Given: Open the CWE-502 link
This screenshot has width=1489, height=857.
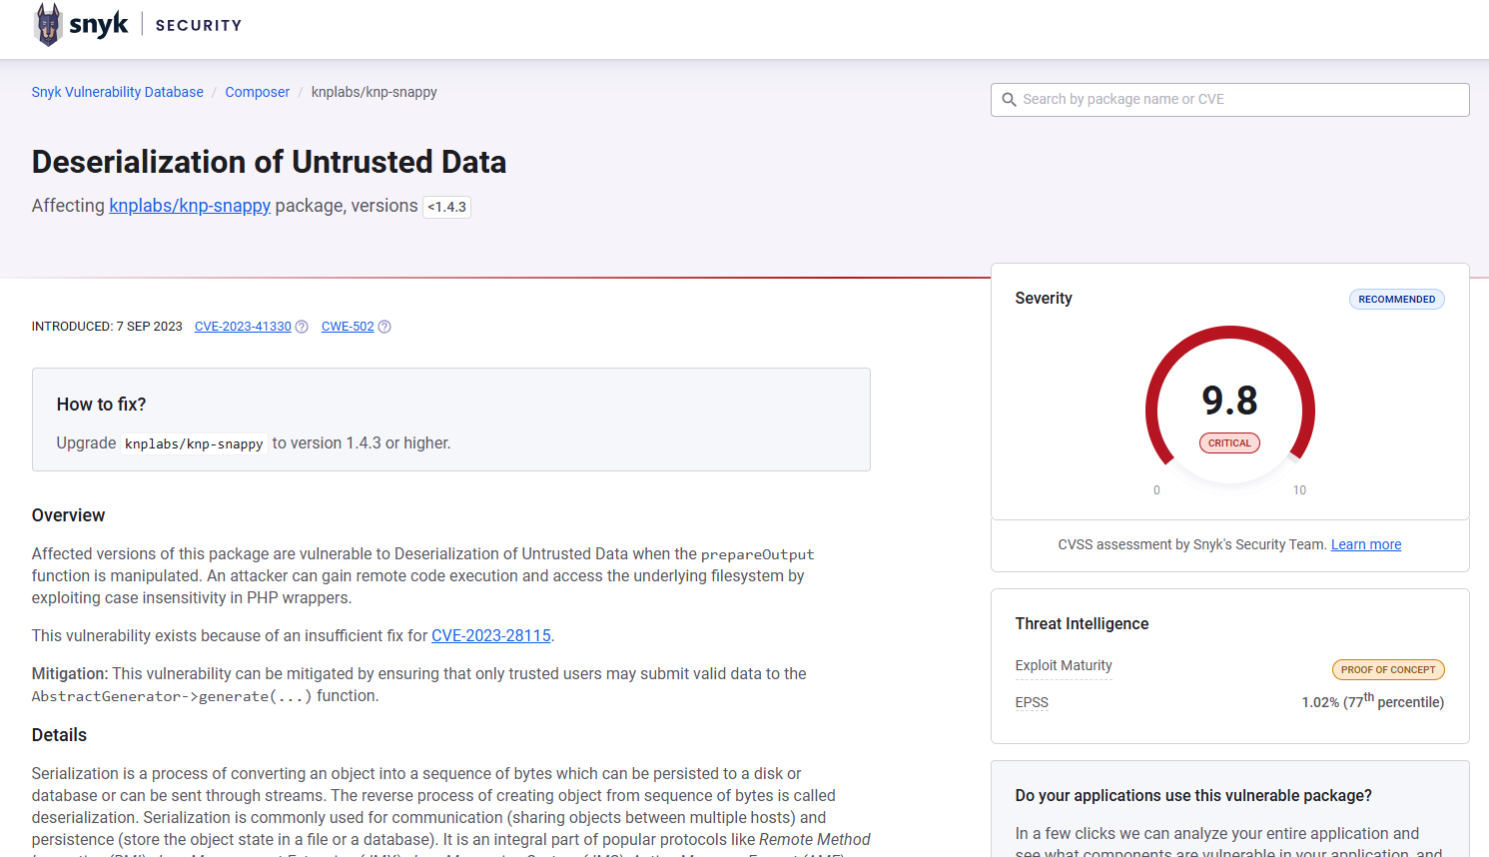Looking at the screenshot, I should point(348,327).
